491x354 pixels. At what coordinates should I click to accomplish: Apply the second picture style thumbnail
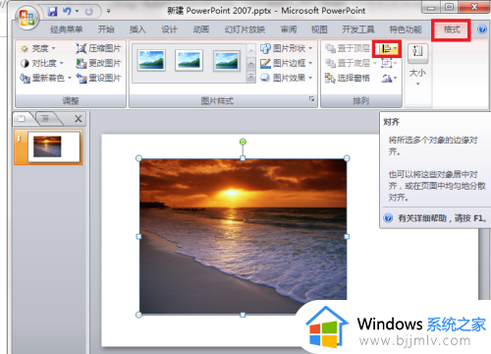(189, 60)
